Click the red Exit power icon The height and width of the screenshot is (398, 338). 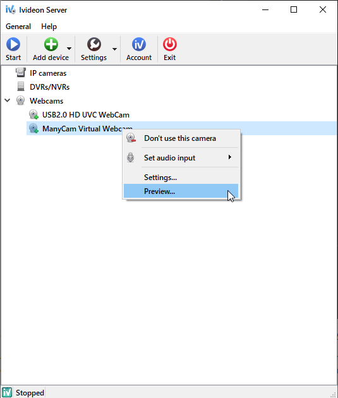(x=170, y=44)
